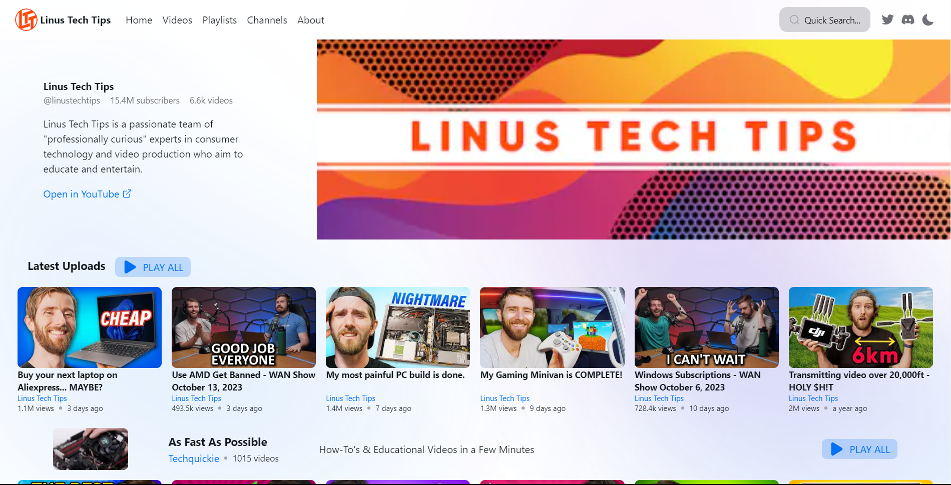
Task: Open the As Fast As Possible playlist thumbnail
Action: (x=91, y=449)
